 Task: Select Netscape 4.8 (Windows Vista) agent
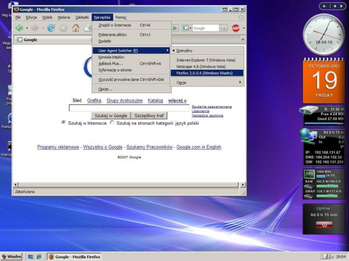pos(207,67)
